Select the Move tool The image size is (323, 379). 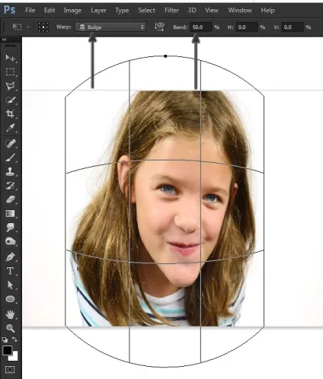10,58
